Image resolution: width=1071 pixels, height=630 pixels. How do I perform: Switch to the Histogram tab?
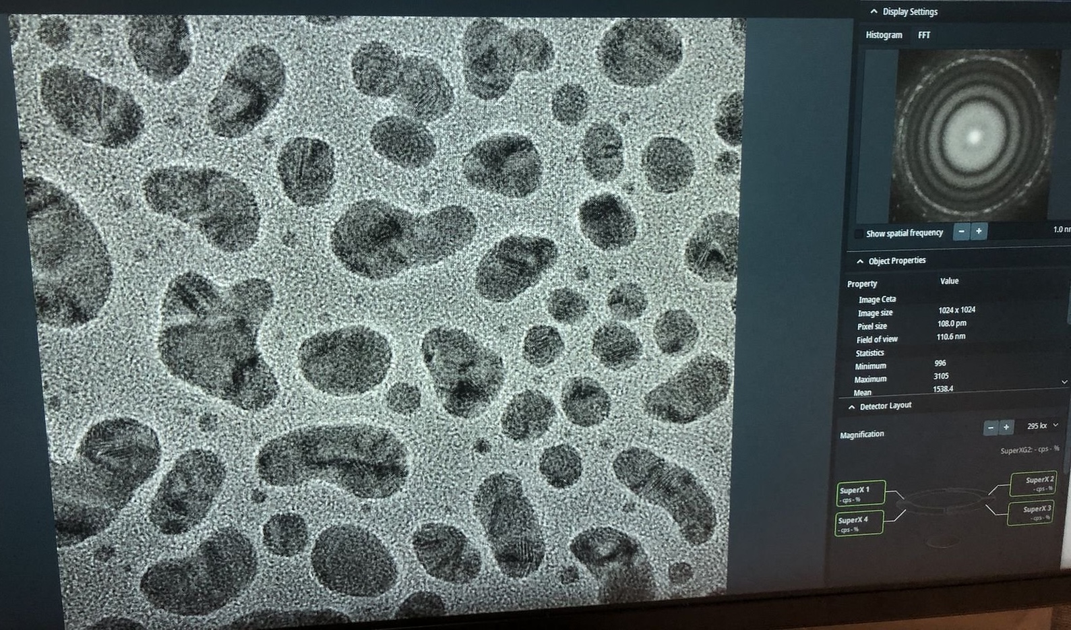[x=884, y=35]
